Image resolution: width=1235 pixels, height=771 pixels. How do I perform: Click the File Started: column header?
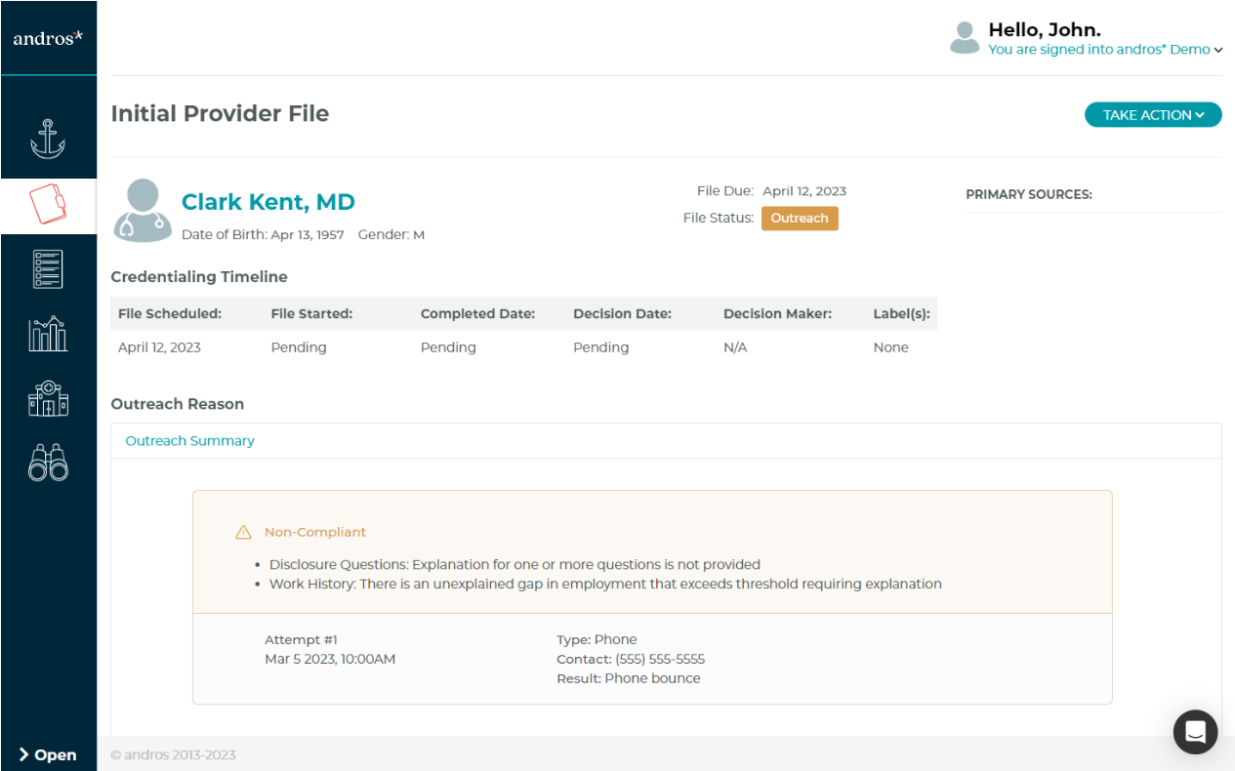311,314
